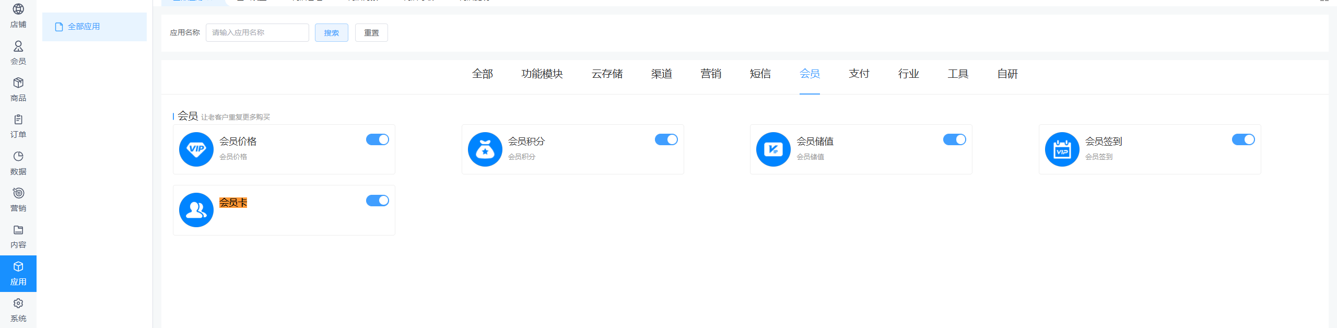Switch to the 支付 tab
The width and height of the screenshot is (1337, 328).
coord(859,74)
